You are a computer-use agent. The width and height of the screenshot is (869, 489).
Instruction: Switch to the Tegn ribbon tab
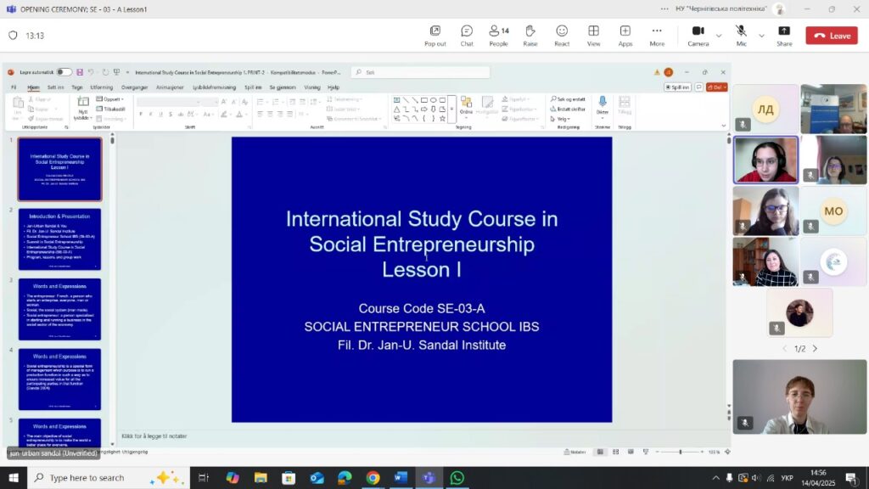[77, 87]
